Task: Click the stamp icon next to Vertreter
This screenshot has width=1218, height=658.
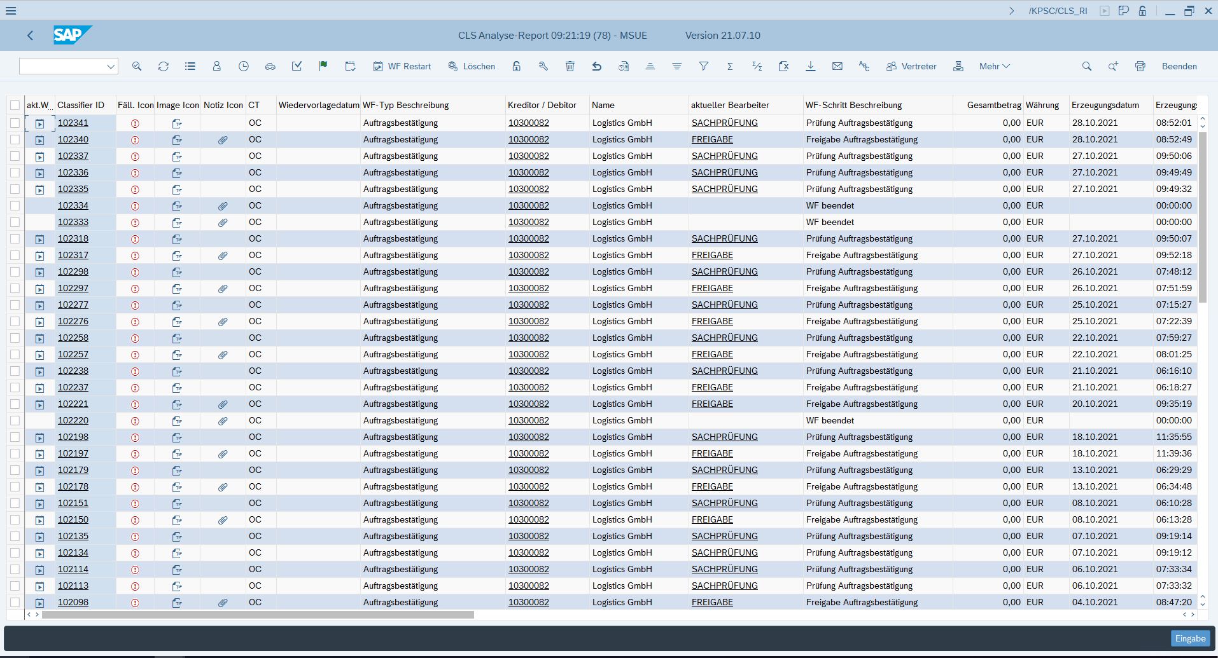Action: (x=958, y=66)
